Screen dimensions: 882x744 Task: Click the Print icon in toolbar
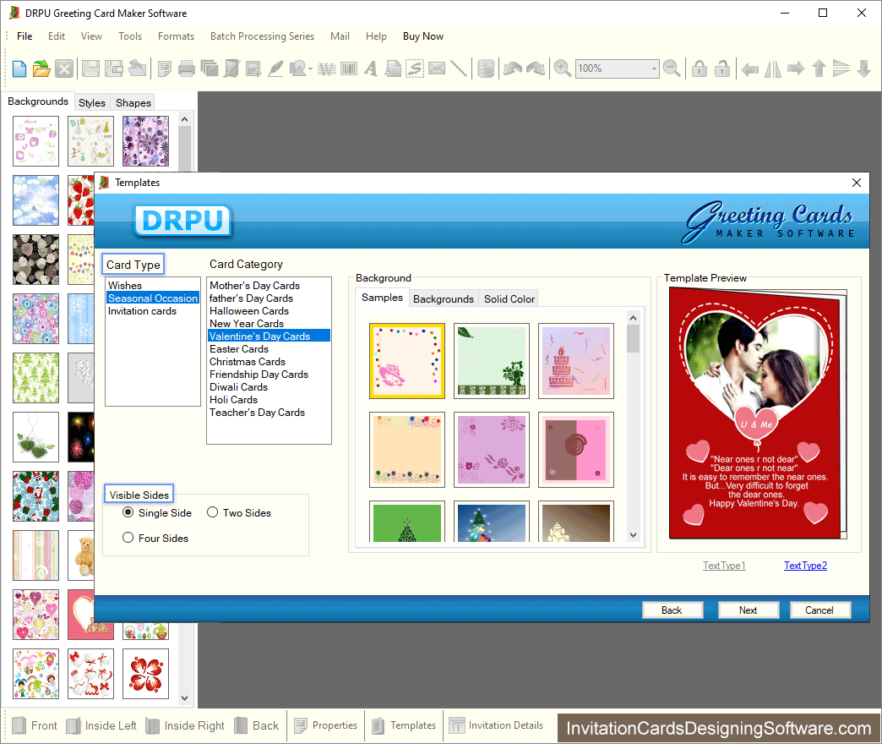(186, 68)
